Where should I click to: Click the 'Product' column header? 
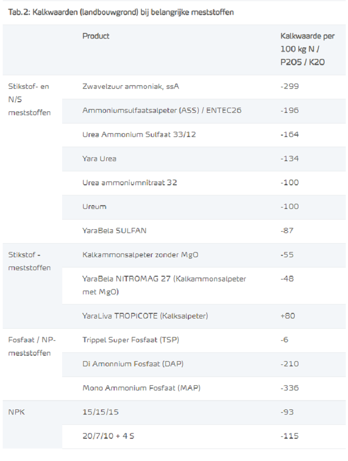click(x=96, y=36)
